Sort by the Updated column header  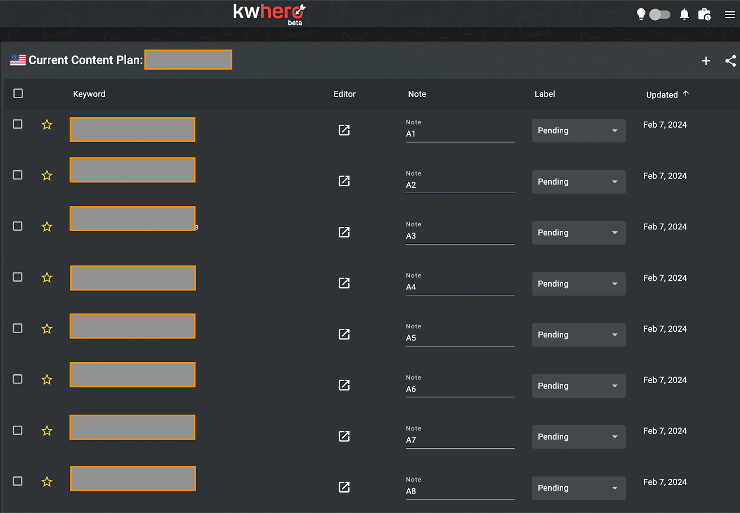tap(667, 94)
